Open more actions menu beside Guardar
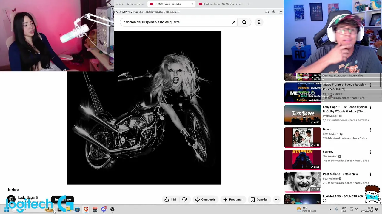Viewport: 382px width, 214px height. pos(277,199)
